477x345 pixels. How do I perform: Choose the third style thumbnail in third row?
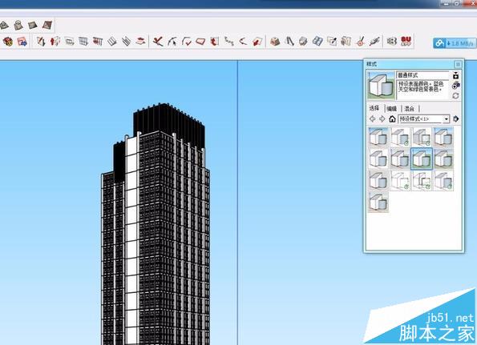coord(422,180)
